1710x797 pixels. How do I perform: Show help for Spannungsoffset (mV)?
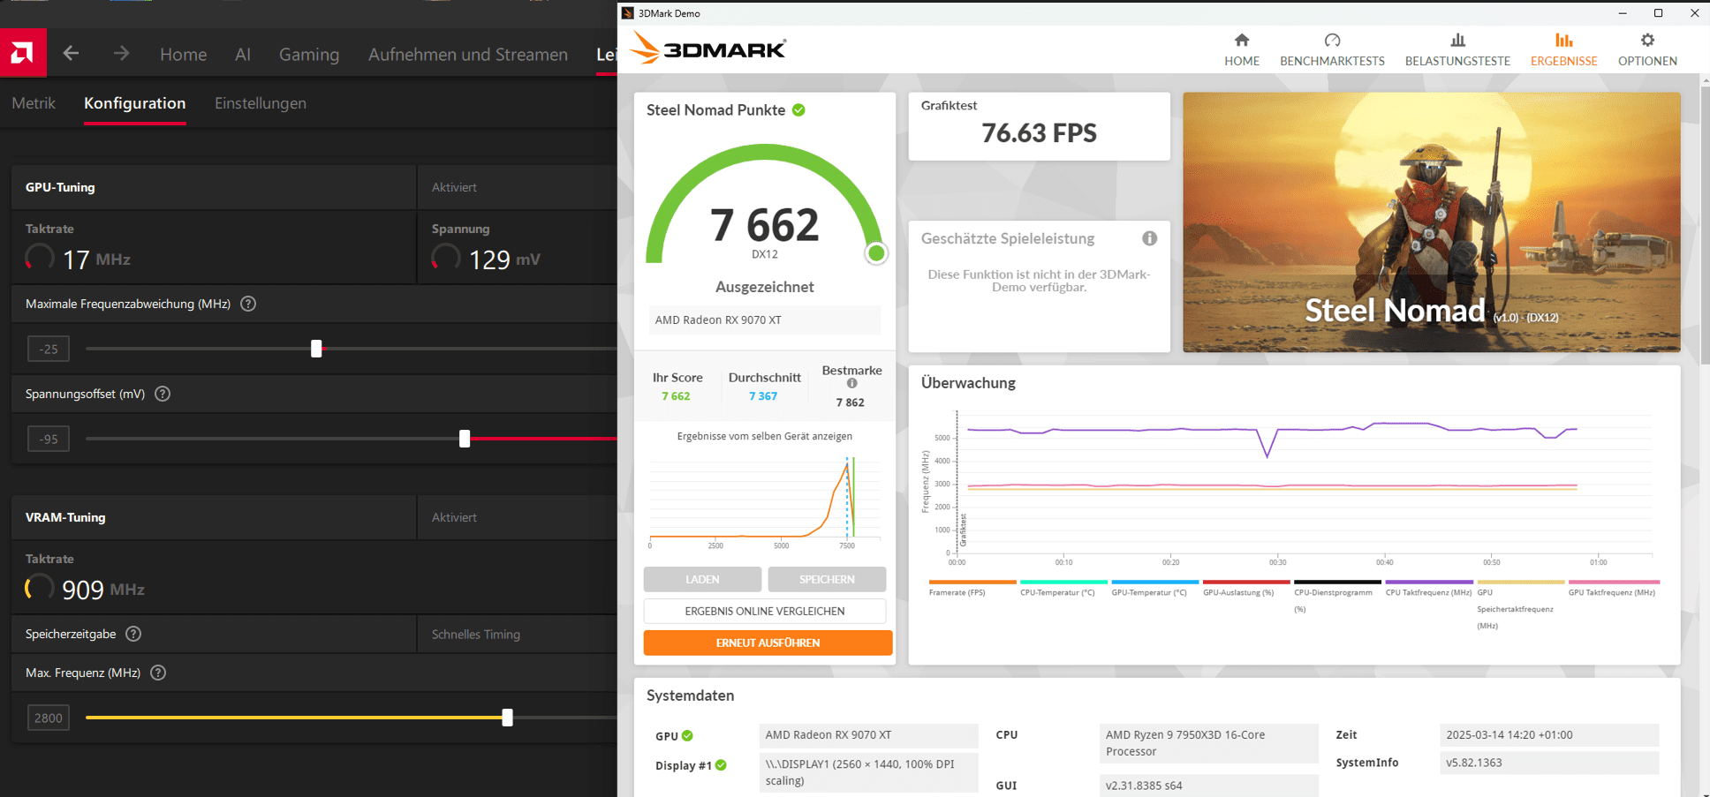click(163, 394)
